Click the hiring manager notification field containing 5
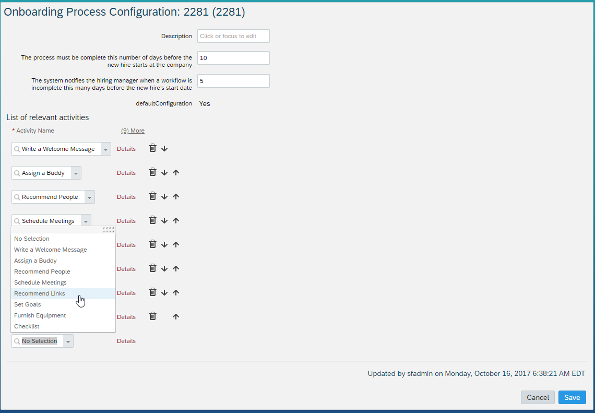This screenshot has width=595, height=413. (x=233, y=81)
